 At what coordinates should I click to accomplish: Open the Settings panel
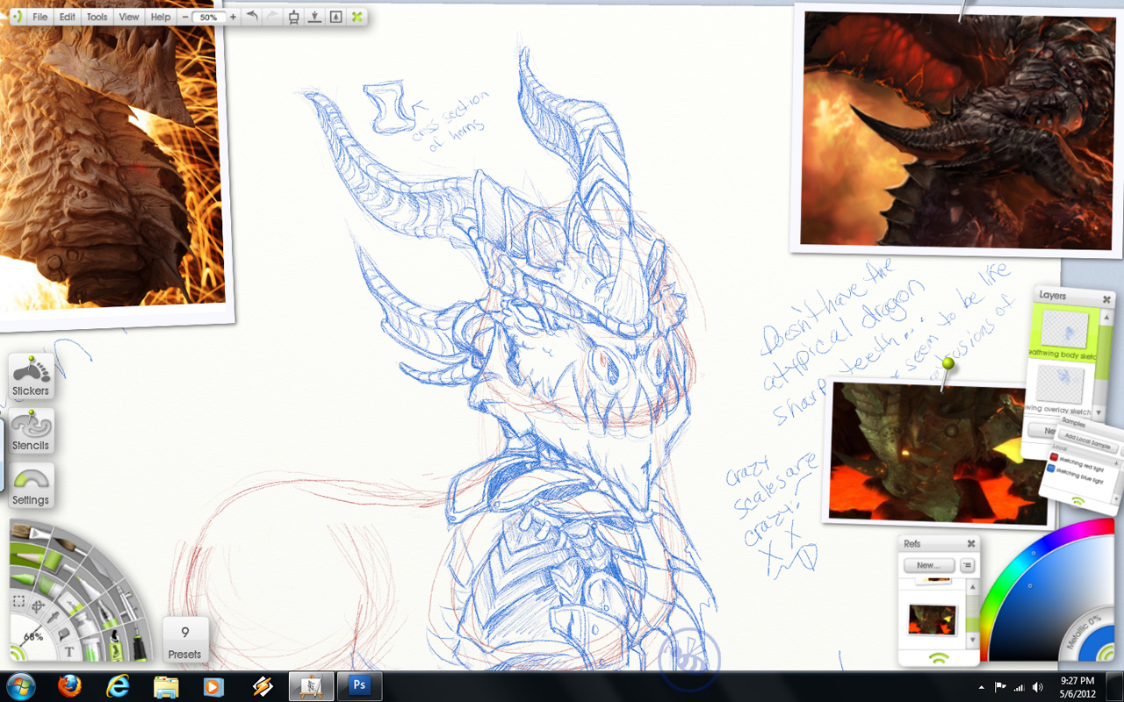pyautogui.click(x=31, y=486)
